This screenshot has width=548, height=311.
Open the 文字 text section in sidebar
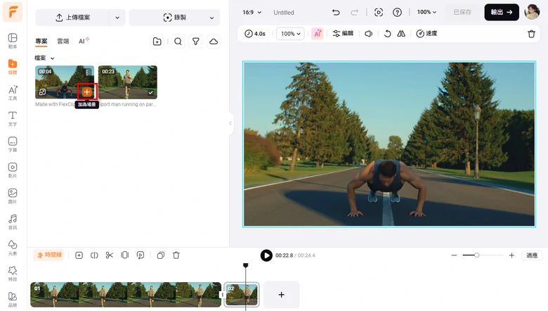point(13,118)
